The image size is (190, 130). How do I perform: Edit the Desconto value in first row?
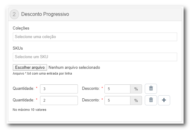tap(117, 89)
